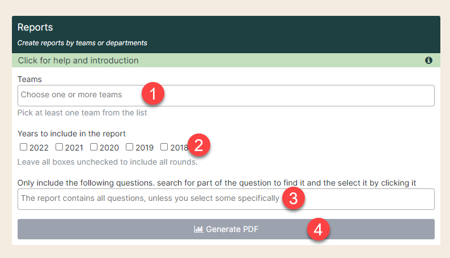This screenshot has width=450, height=258.
Task: Toggle the 2018 year checkbox
Action: coord(164,147)
